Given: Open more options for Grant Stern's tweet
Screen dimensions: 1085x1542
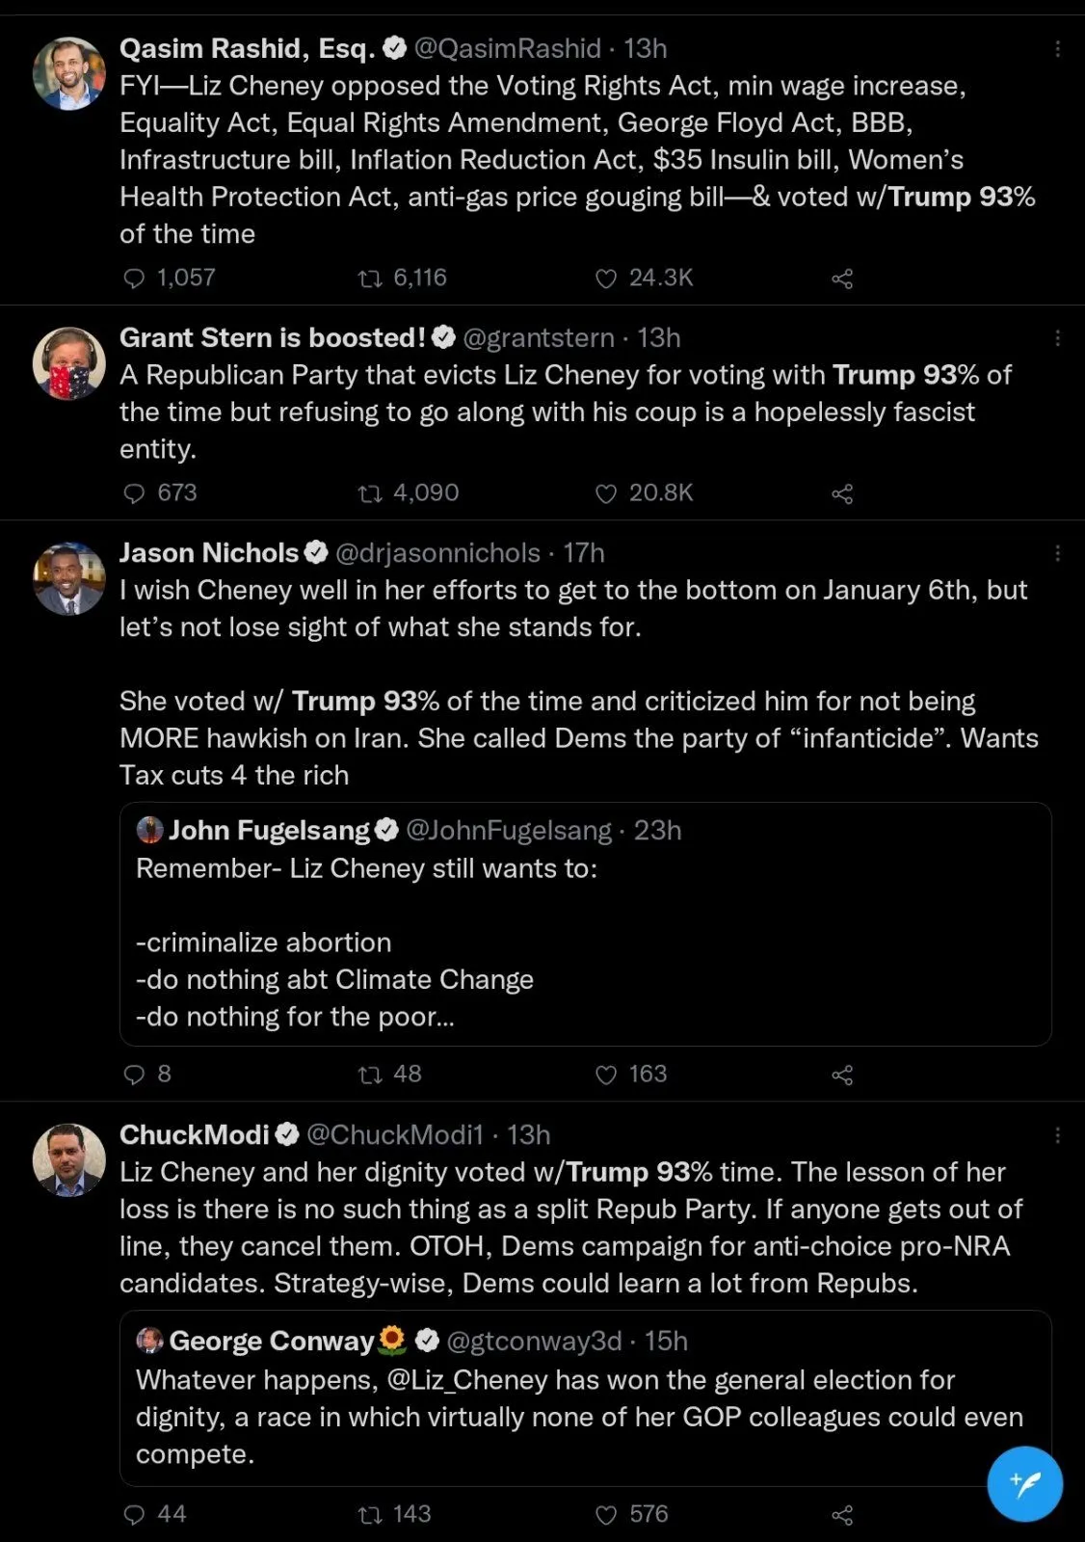Looking at the screenshot, I should (x=1058, y=337).
